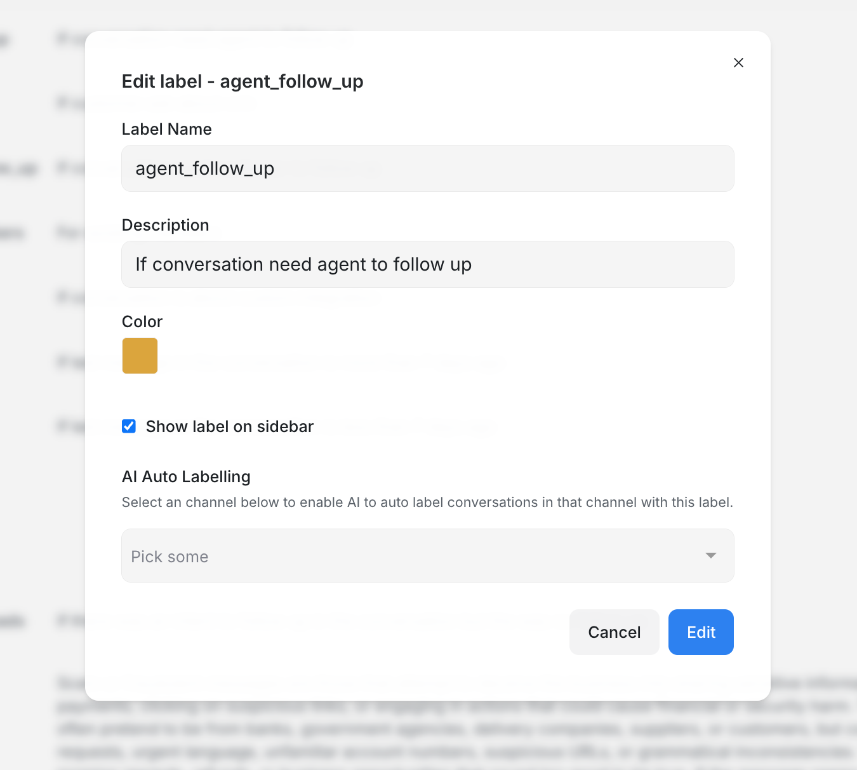The width and height of the screenshot is (857, 770).
Task: Click the blue Edit button
Action: pos(700,632)
